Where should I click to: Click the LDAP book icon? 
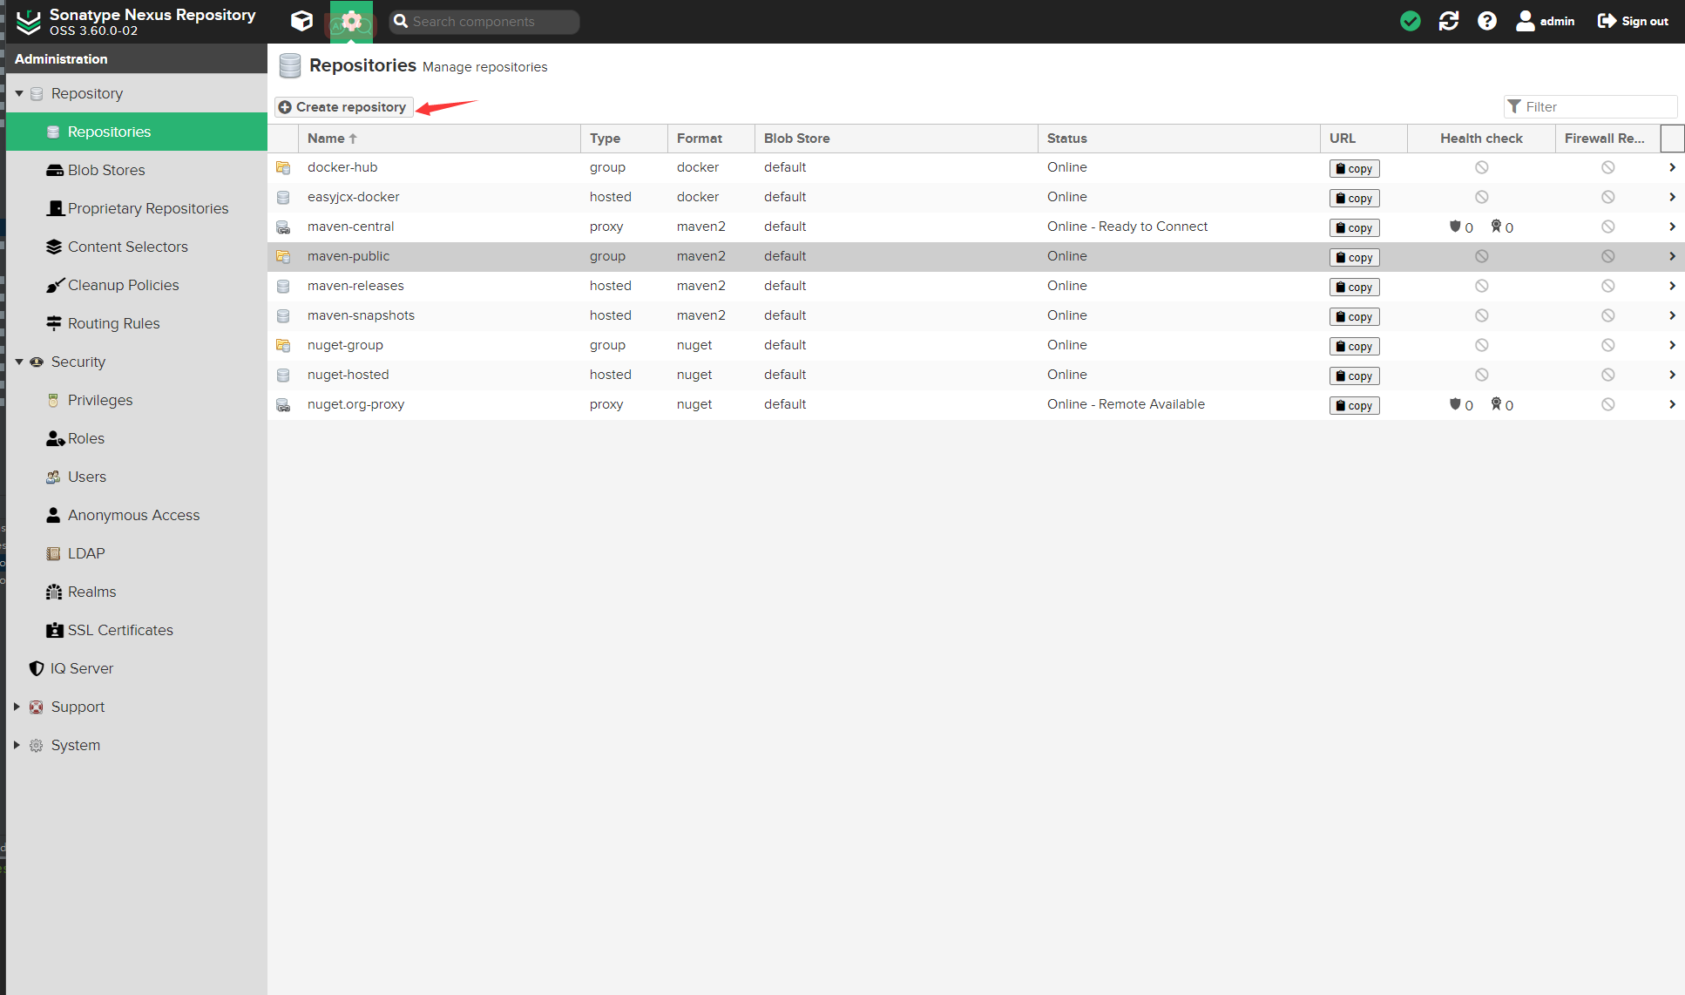pos(53,553)
